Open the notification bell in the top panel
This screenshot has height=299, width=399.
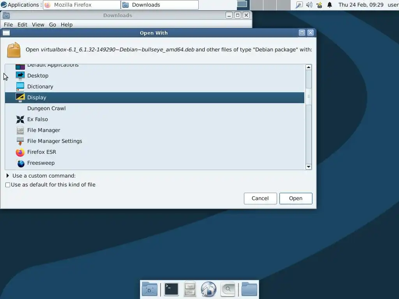click(330, 5)
